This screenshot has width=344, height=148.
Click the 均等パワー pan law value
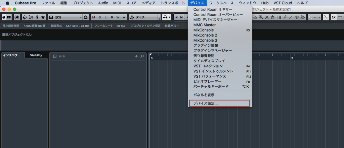[172, 26]
